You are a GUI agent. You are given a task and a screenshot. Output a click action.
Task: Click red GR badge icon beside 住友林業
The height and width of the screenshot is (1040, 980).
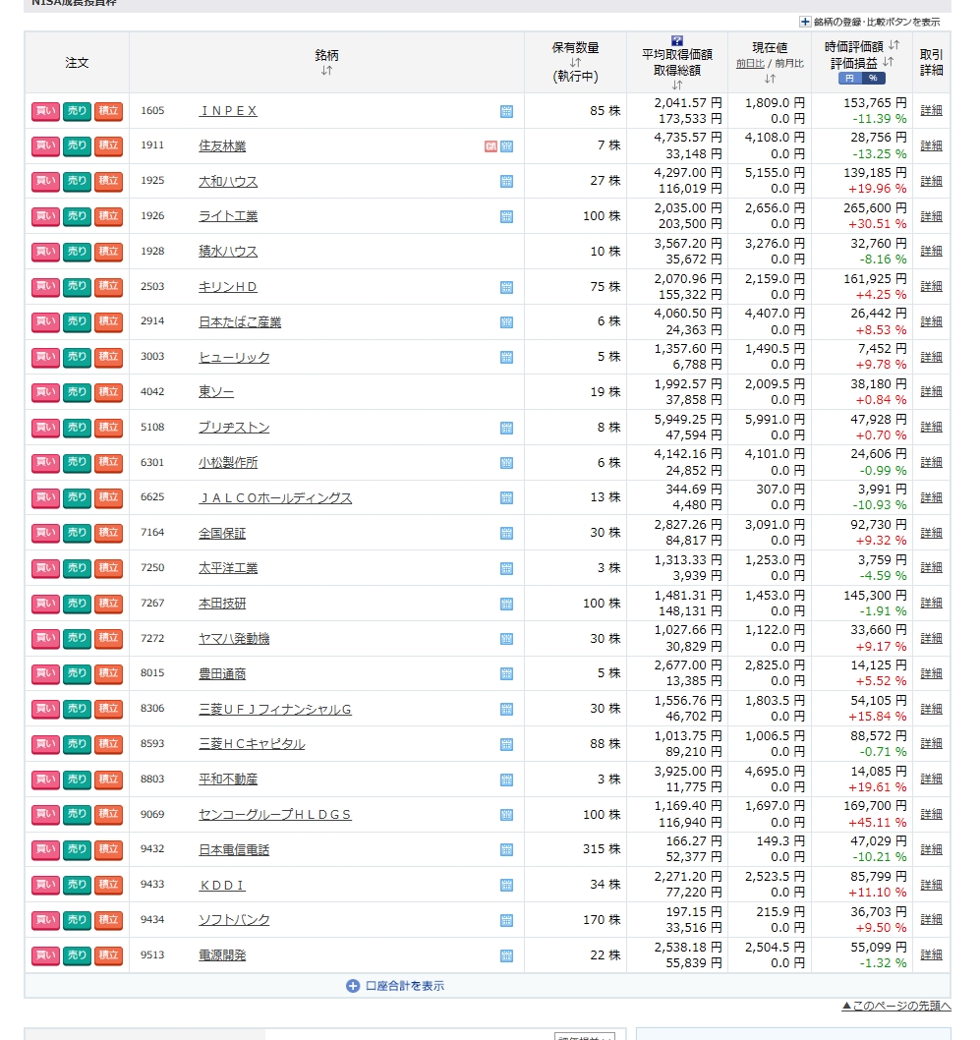pos(490,146)
